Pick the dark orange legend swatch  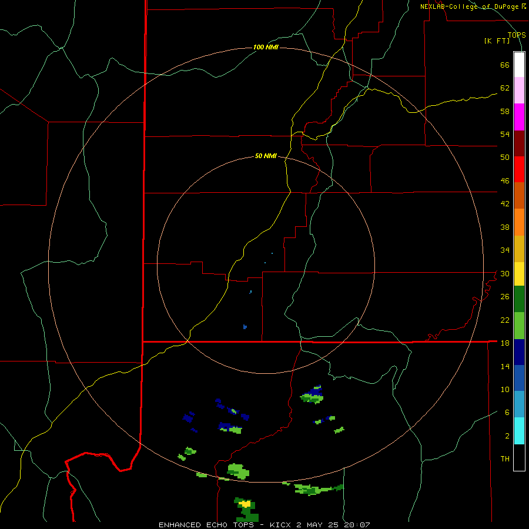click(519, 195)
